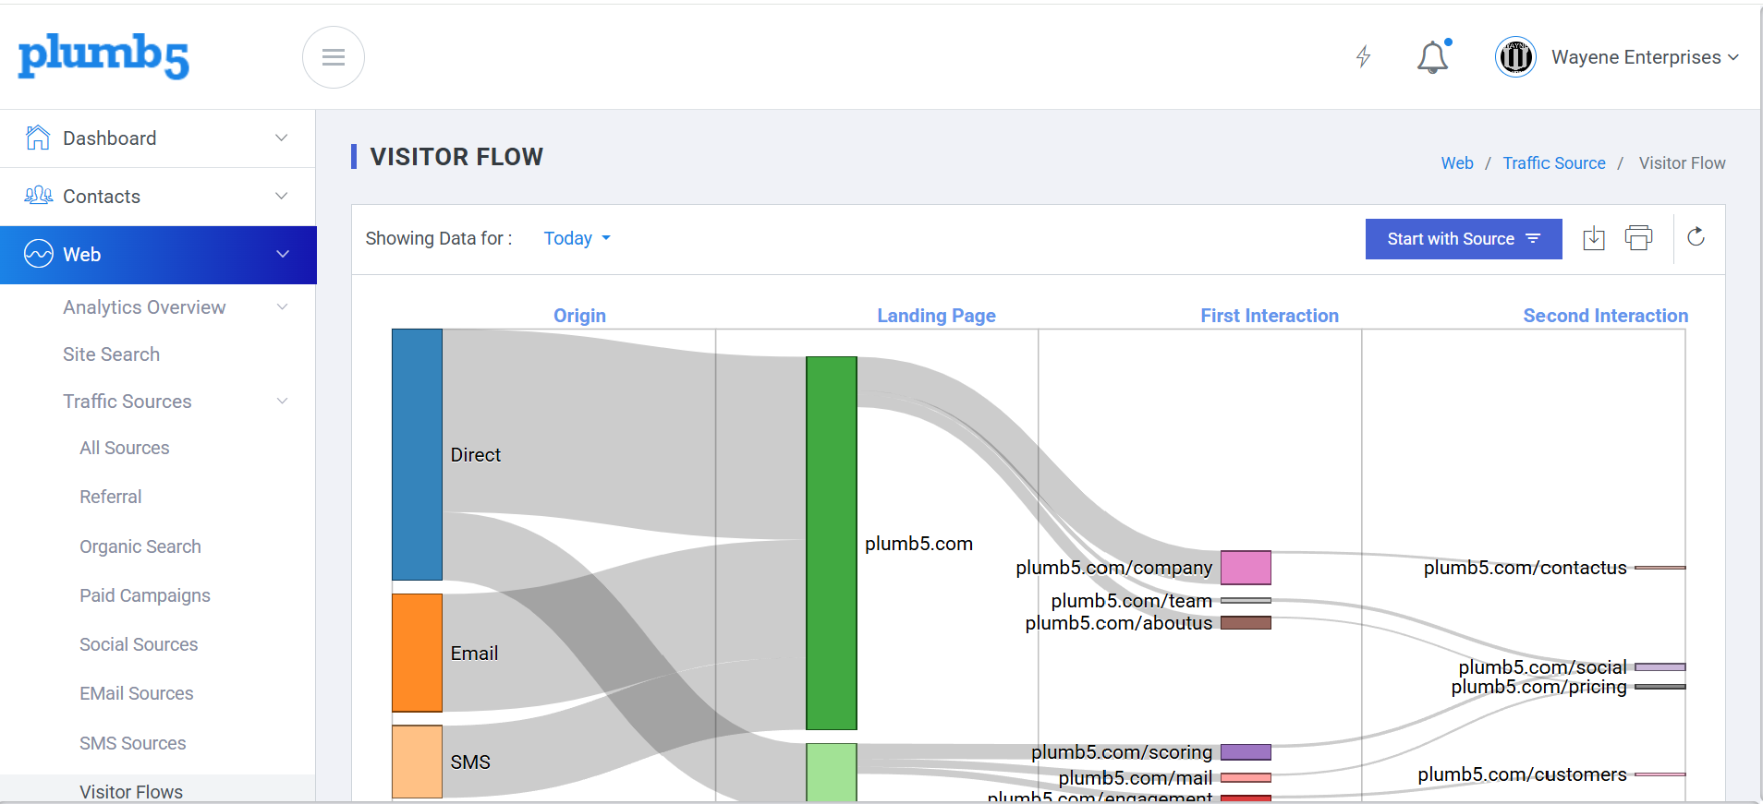The height and width of the screenshot is (804, 1763).
Task: Click the green plumb5.com landing node
Action: tap(832, 543)
